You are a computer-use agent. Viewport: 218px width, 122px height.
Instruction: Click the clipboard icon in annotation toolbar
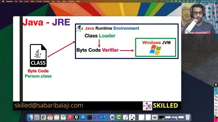(x=216, y=113)
